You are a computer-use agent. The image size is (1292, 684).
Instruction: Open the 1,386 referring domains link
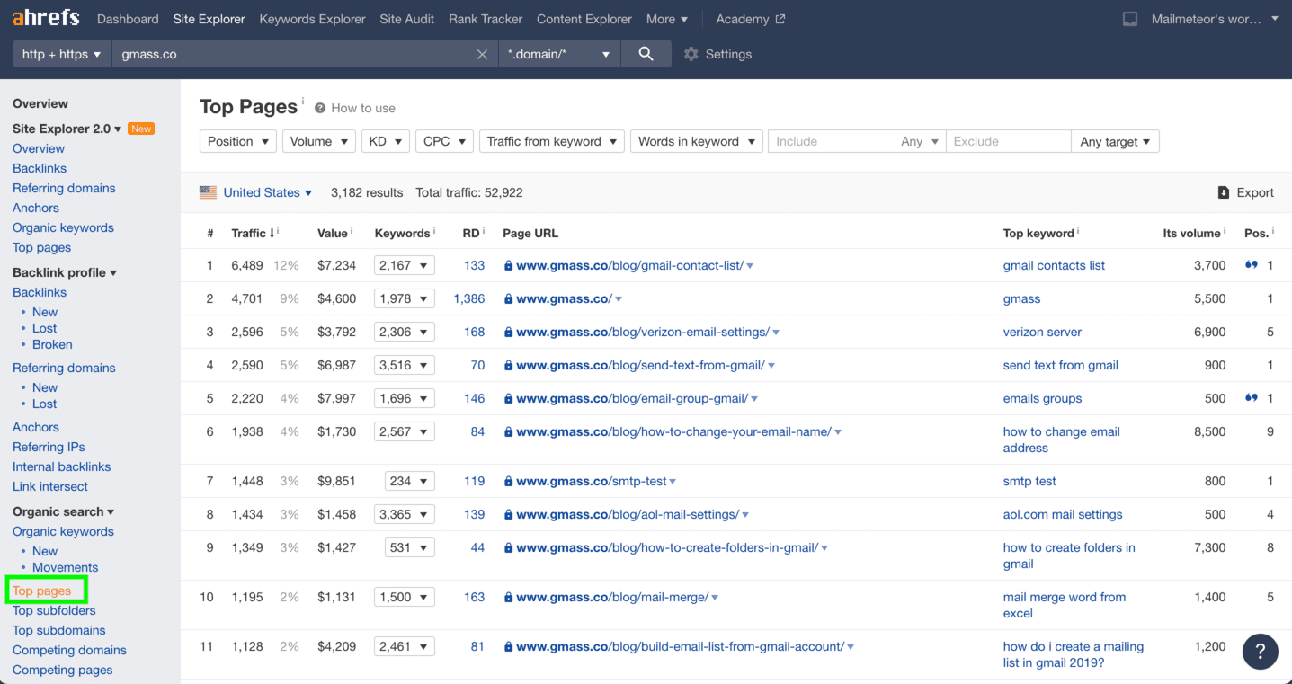pyautogui.click(x=469, y=298)
